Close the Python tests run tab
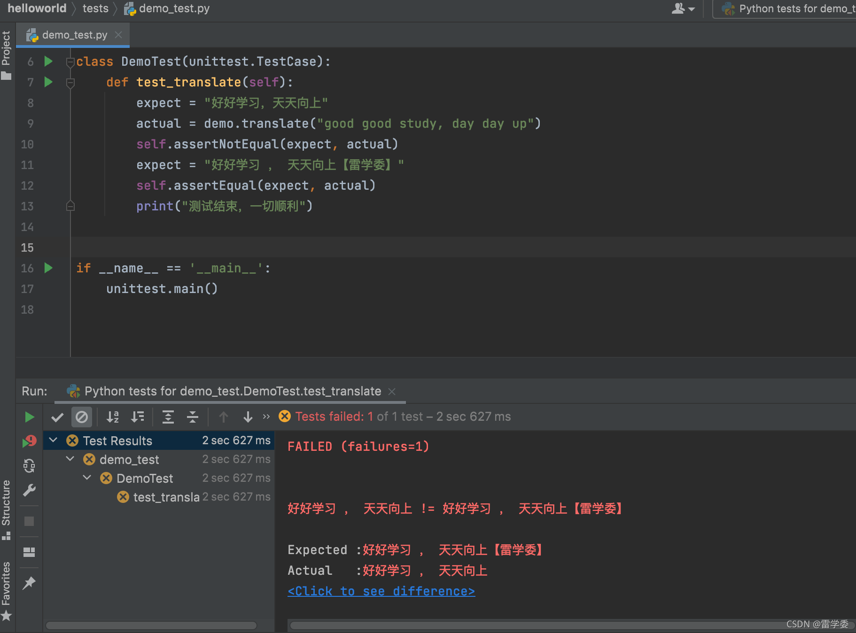The width and height of the screenshot is (856, 633). (x=392, y=392)
